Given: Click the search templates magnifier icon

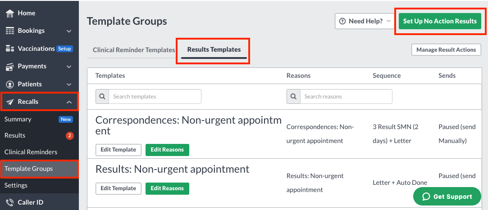Looking at the screenshot, I should (102, 97).
